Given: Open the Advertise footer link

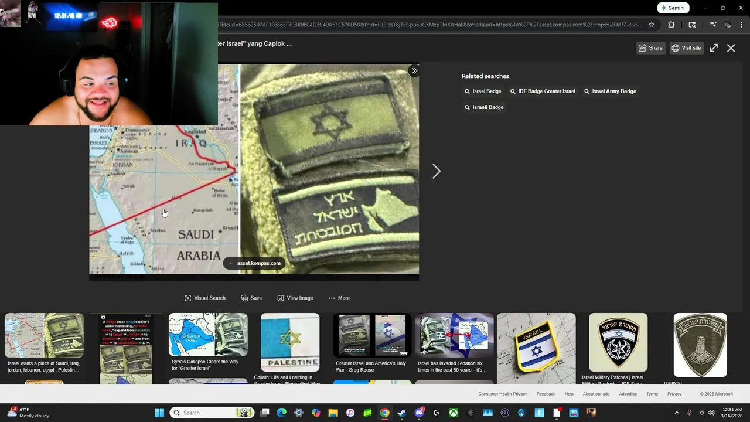Looking at the screenshot, I should coord(628,394).
